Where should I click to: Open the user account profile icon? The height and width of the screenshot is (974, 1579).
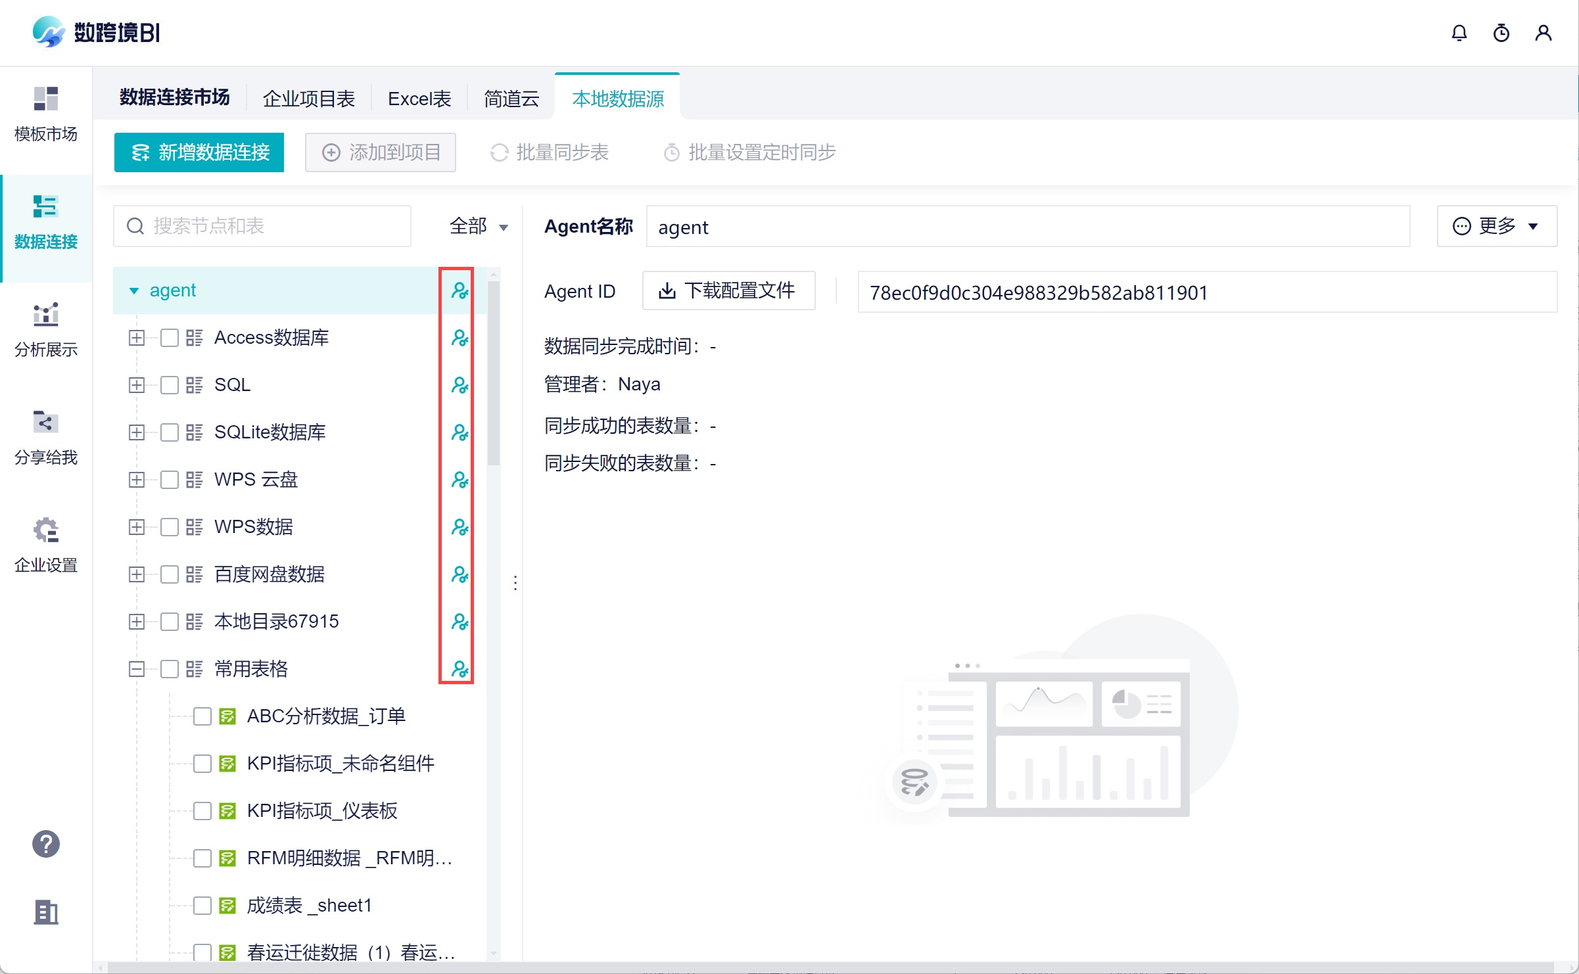[1543, 33]
